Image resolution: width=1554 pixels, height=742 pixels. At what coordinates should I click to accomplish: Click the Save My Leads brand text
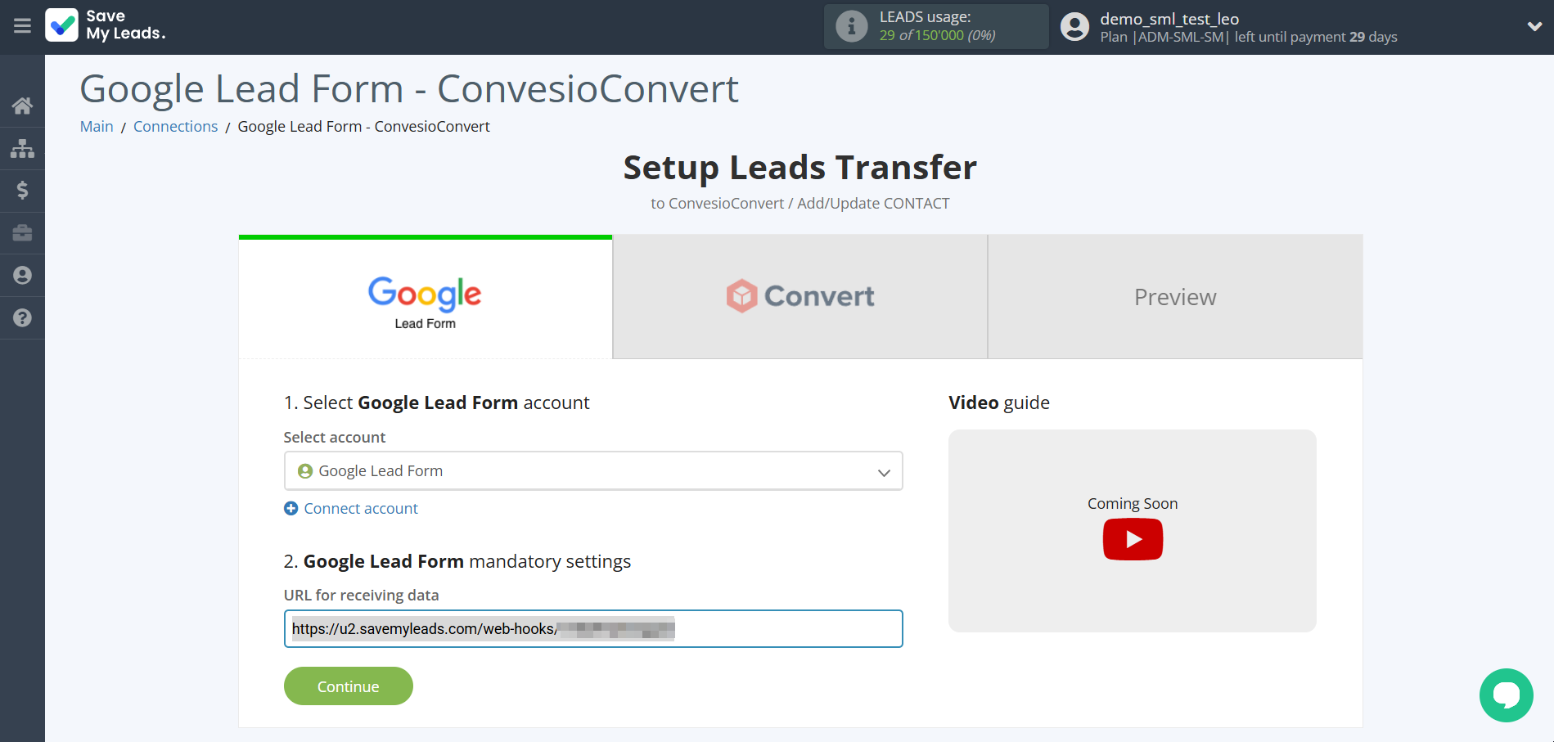125,25
